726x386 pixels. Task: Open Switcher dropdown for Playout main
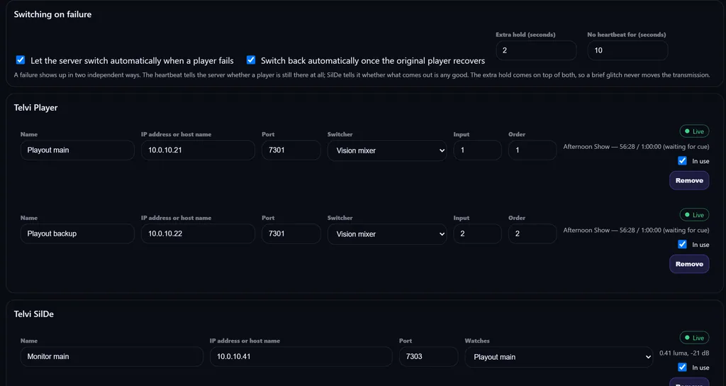coord(387,150)
